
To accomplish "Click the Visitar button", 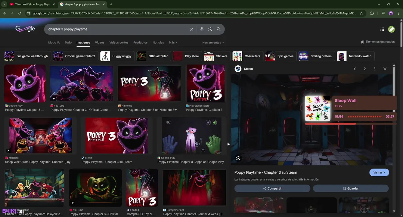I will coord(379,172).
